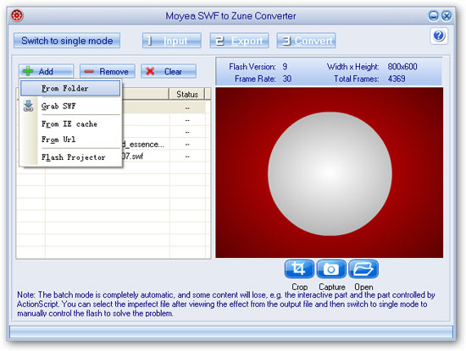Click the Moyea red app logo icon

point(17,15)
